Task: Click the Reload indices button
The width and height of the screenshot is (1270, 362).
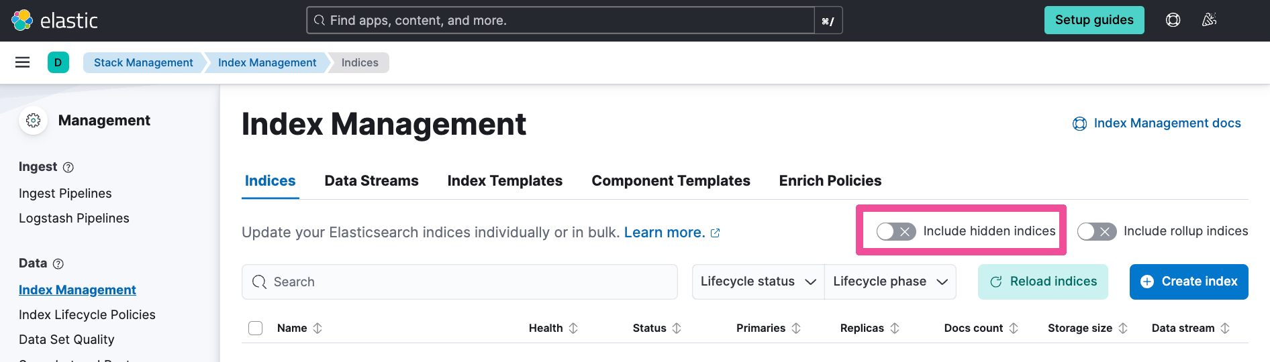Action: [1043, 282]
